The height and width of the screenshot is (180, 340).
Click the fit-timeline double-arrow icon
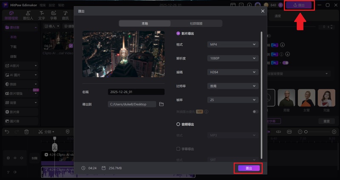[x=289, y=132]
